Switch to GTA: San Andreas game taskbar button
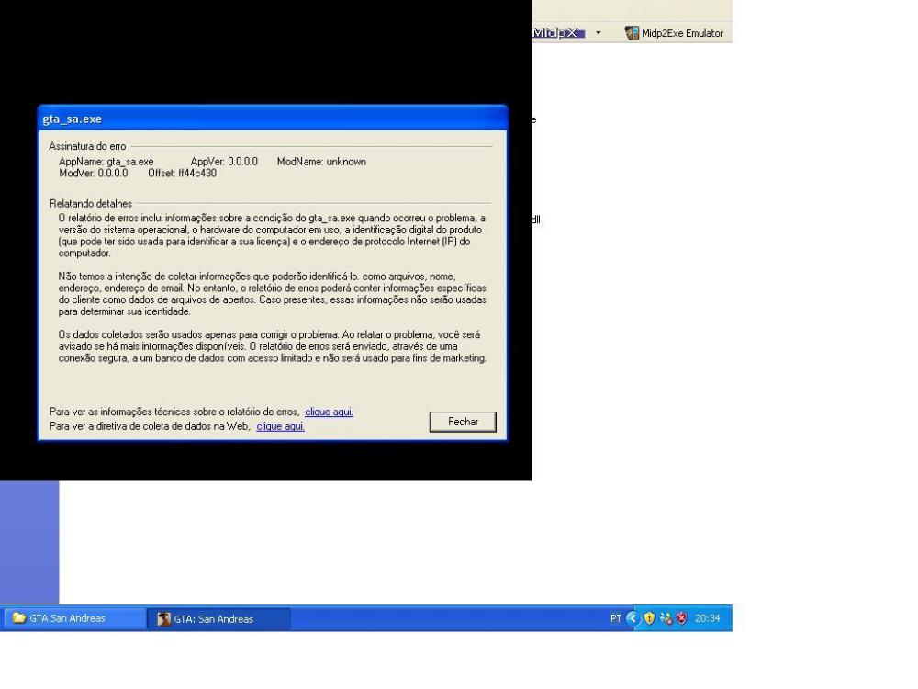918x689 pixels. (x=218, y=618)
